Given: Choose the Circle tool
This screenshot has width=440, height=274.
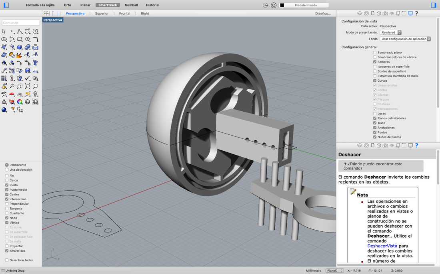Looking at the screenshot, I should point(35,32).
